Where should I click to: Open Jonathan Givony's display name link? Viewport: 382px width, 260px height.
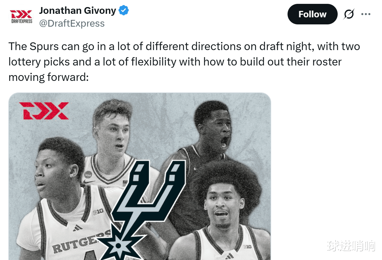tap(77, 11)
